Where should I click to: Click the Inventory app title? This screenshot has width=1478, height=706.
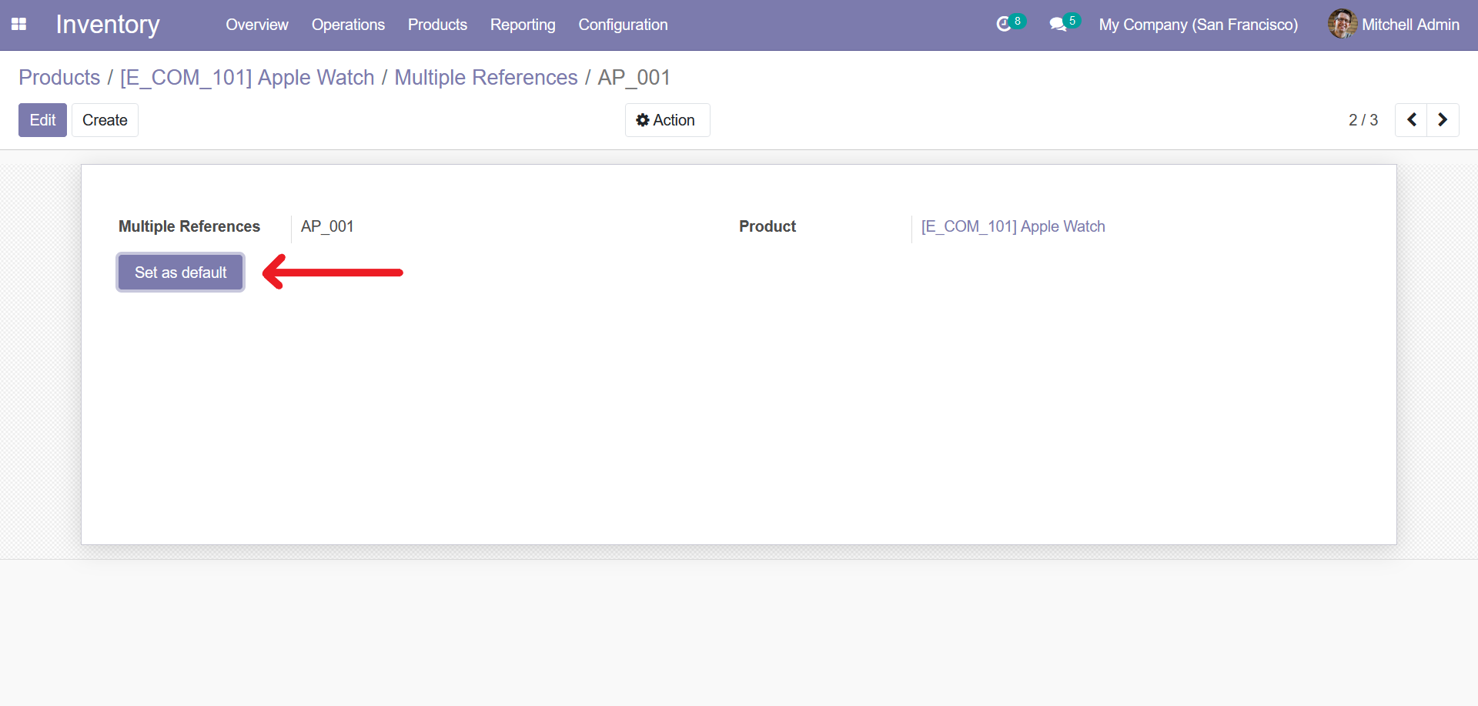pyautogui.click(x=108, y=25)
